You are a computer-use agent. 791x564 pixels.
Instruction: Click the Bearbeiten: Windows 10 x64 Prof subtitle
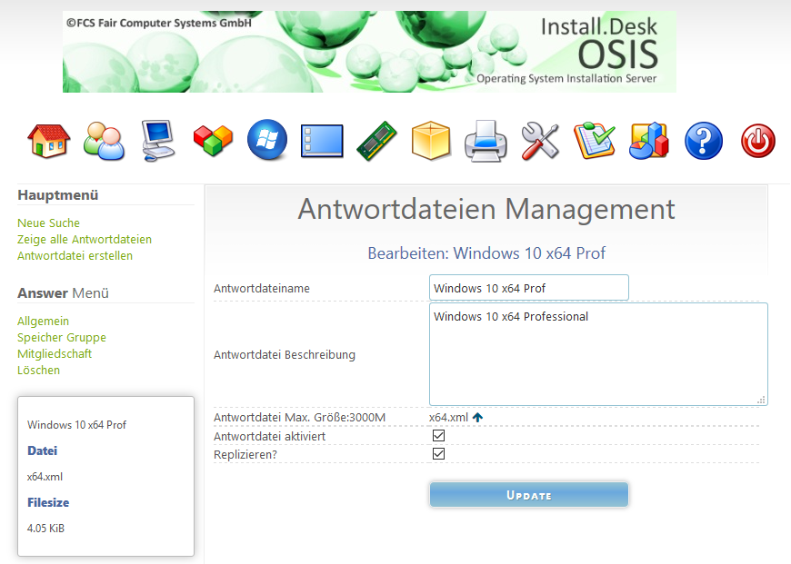(x=486, y=253)
